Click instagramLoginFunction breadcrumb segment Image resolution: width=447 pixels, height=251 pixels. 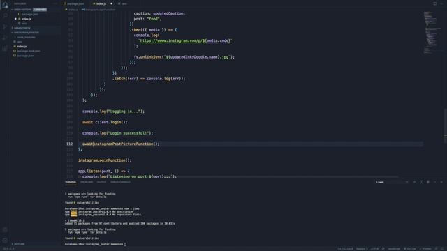[x=98, y=10]
